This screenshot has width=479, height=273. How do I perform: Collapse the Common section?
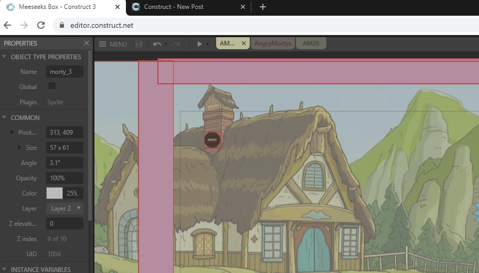click(4, 117)
